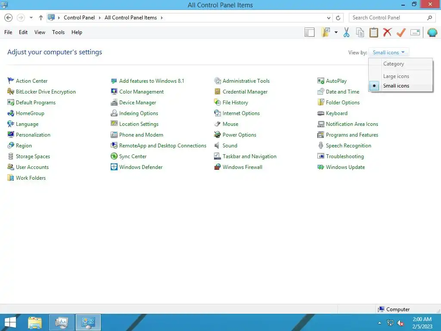
Task: Open the Power Options link
Action: point(239,135)
